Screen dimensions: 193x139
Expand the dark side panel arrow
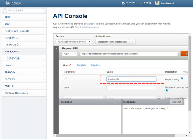[56, 48]
